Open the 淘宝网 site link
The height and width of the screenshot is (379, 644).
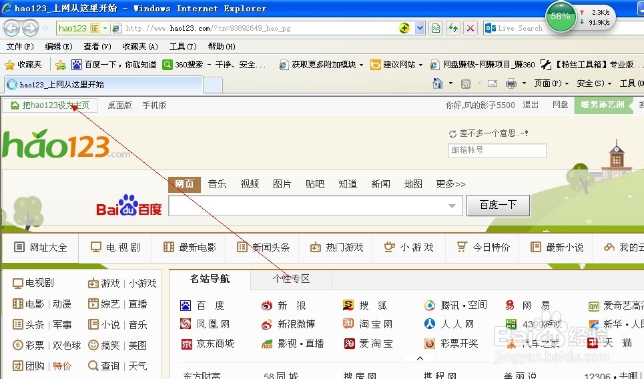click(368, 324)
